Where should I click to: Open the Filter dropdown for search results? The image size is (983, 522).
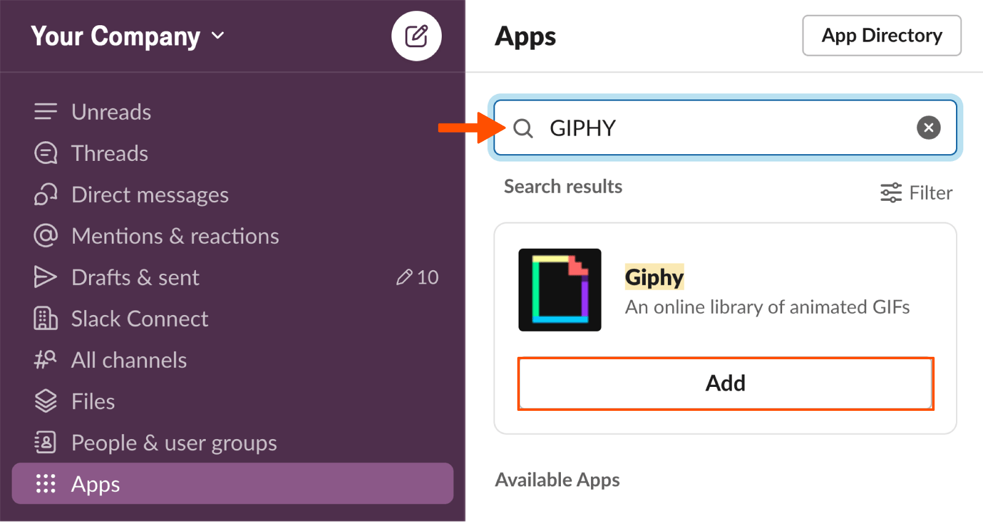[916, 192]
